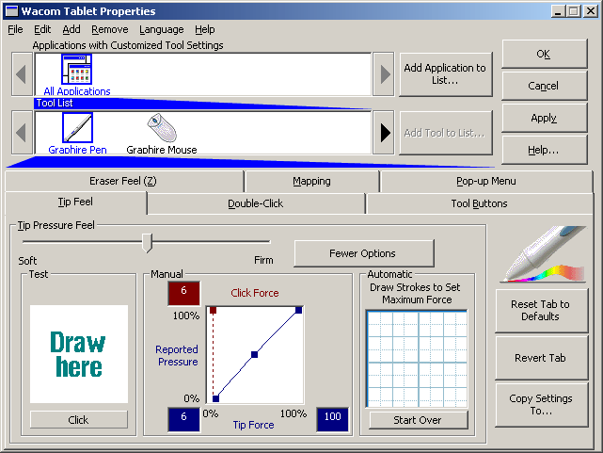Open the Help... button
Image resolution: width=603 pixels, height=453 pixels.
coord(544,150)
